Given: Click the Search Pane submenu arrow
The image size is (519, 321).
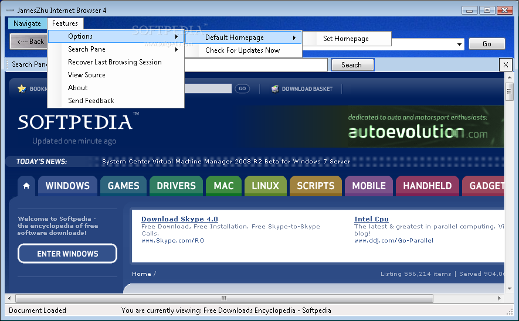Looking at the screenshot, I should tap(177, 50).
